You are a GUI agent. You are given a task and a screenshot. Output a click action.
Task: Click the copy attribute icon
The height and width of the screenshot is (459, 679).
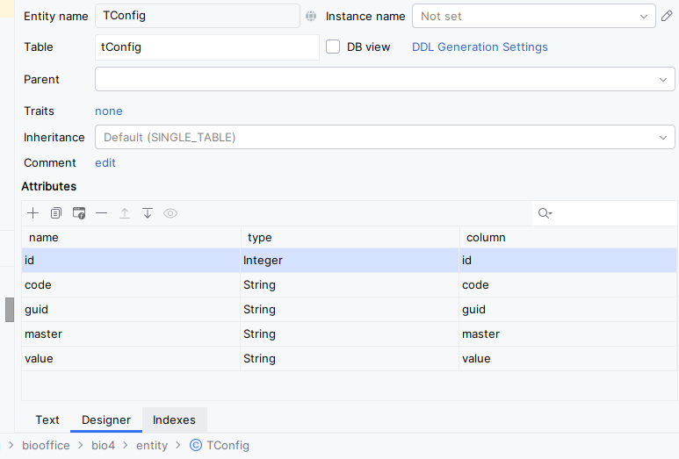click(56, 213)
